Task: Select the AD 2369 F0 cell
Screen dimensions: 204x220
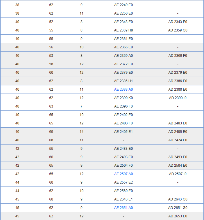Action: point(178,56)
